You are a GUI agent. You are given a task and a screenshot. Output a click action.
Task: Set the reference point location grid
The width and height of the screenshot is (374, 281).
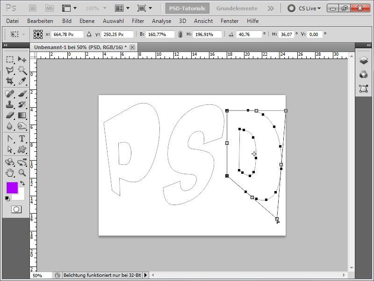click(x=38, y=34)
